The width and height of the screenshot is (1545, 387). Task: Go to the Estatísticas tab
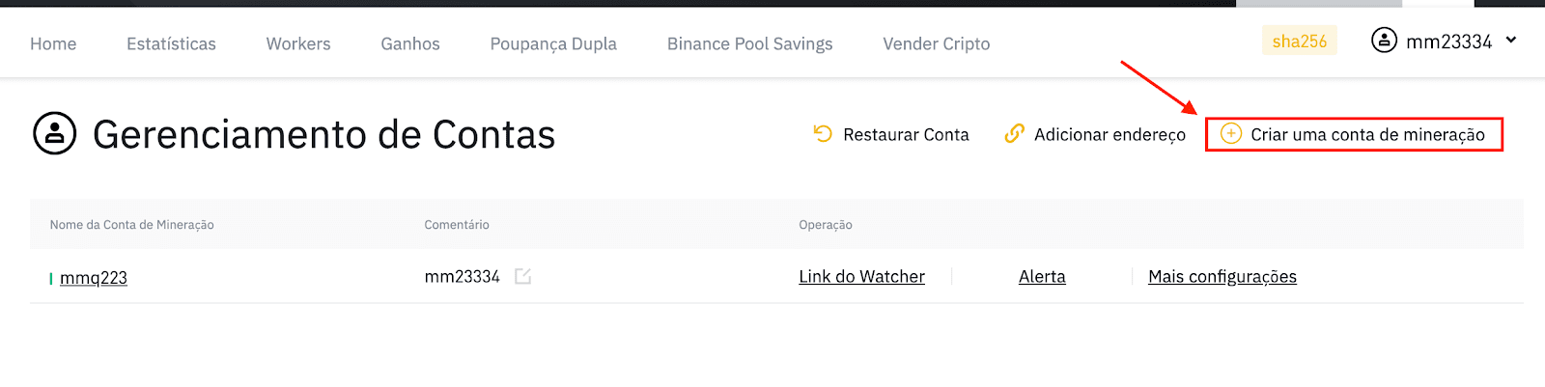(x=171, y=43)
